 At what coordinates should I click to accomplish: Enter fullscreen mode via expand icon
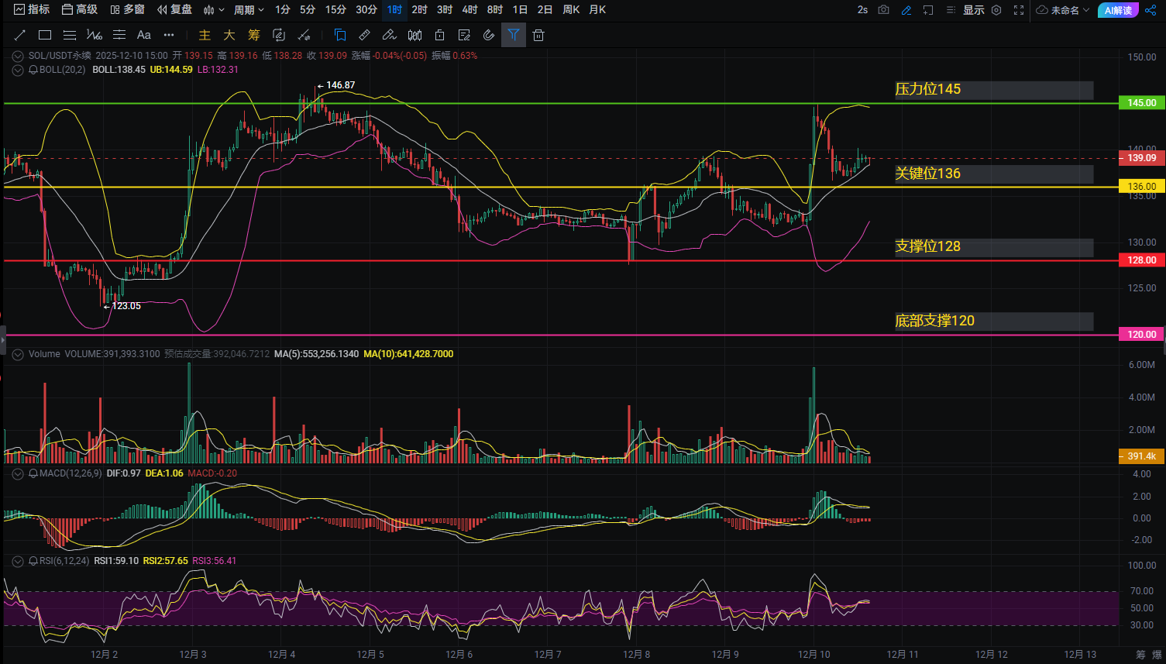click(1019, 10)
